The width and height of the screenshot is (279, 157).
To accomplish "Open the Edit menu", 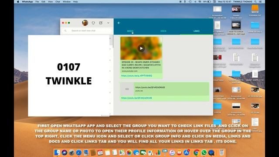I will (x=43, y=2).
